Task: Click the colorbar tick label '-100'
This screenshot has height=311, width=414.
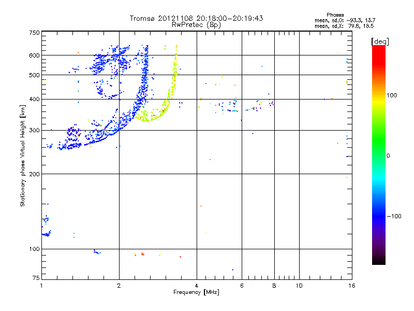Action: tap(394, 216)
